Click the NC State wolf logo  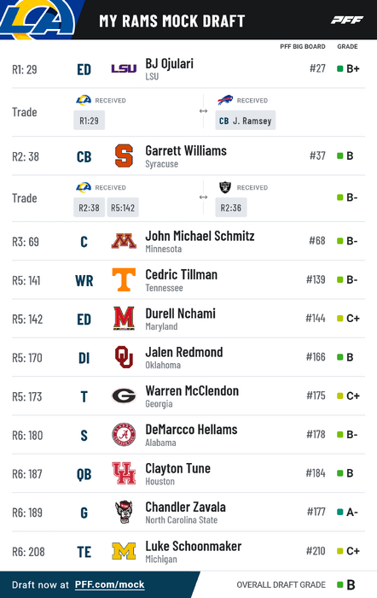click(124, 512)
